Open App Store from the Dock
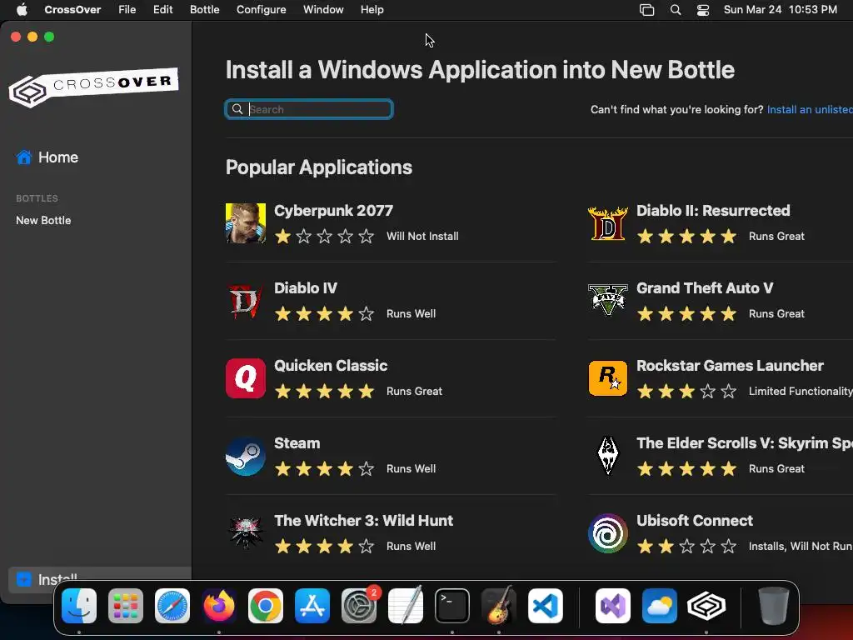This screenshot has height=640, width=853. [x=312, y=605]
